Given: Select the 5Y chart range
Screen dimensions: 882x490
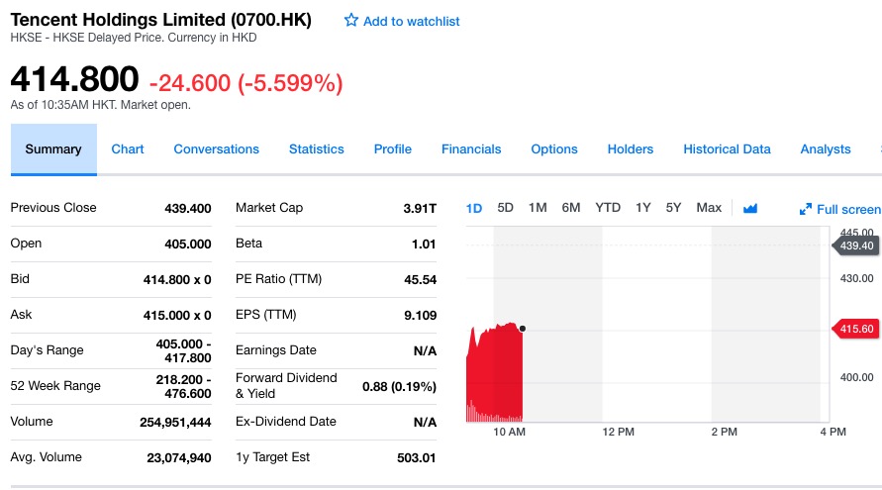Looking at the screenshot, I should coord(673,208).
